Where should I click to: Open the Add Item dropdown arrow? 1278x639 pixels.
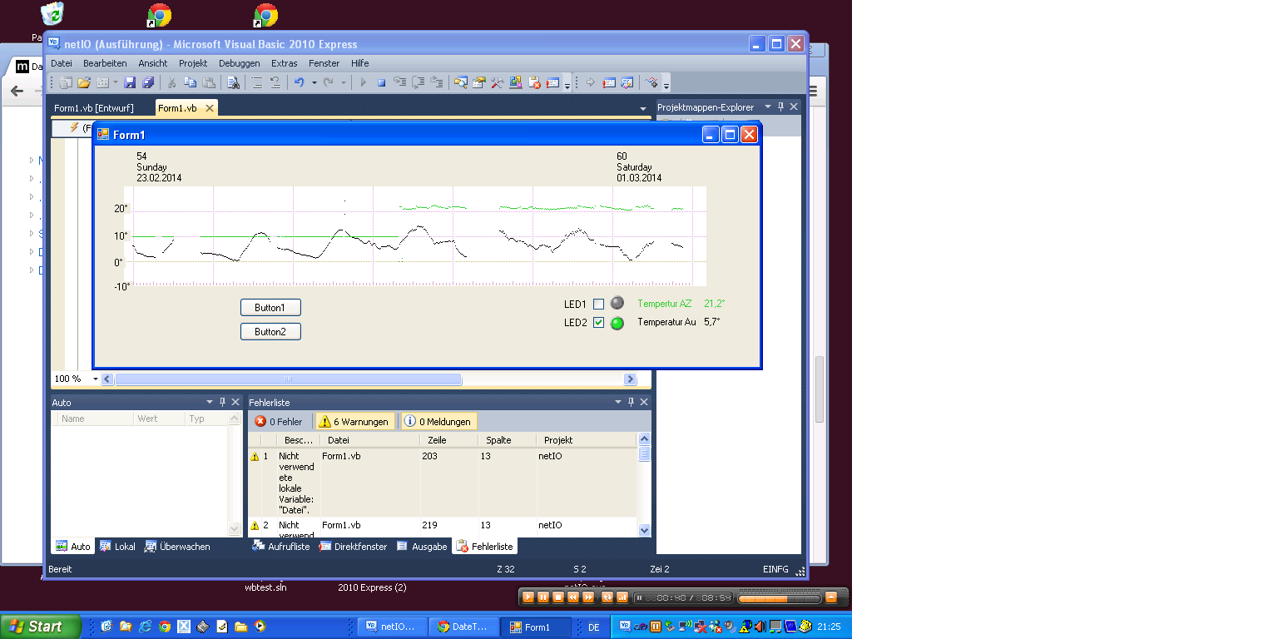pos(116,82)
